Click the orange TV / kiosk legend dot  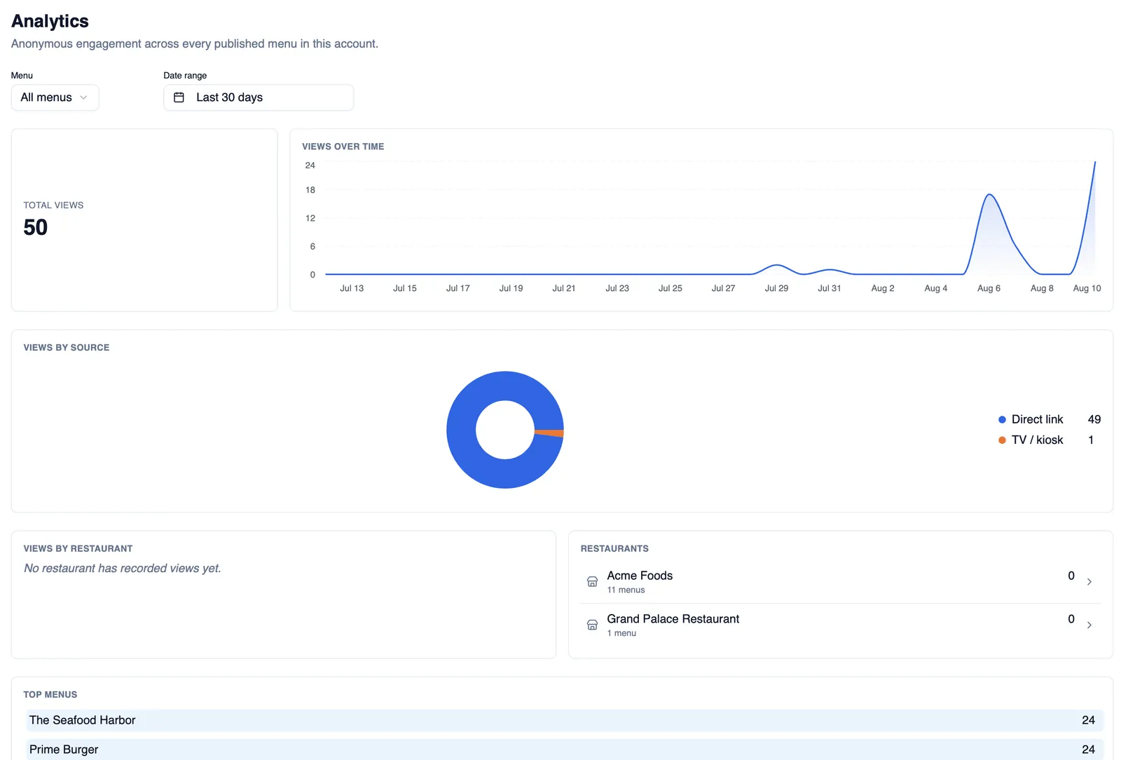point(1002,440)
